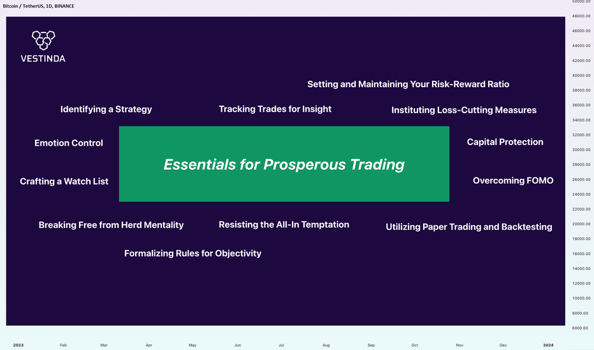
Task: Click Breaking Free from Herd Mentality
Action: [111, 225]
